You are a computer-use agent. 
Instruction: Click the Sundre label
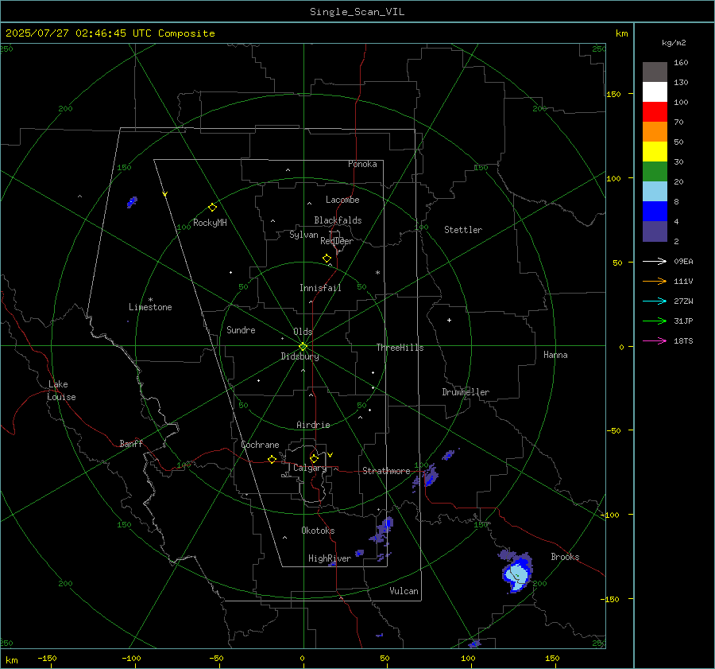[x=241, y=329]
